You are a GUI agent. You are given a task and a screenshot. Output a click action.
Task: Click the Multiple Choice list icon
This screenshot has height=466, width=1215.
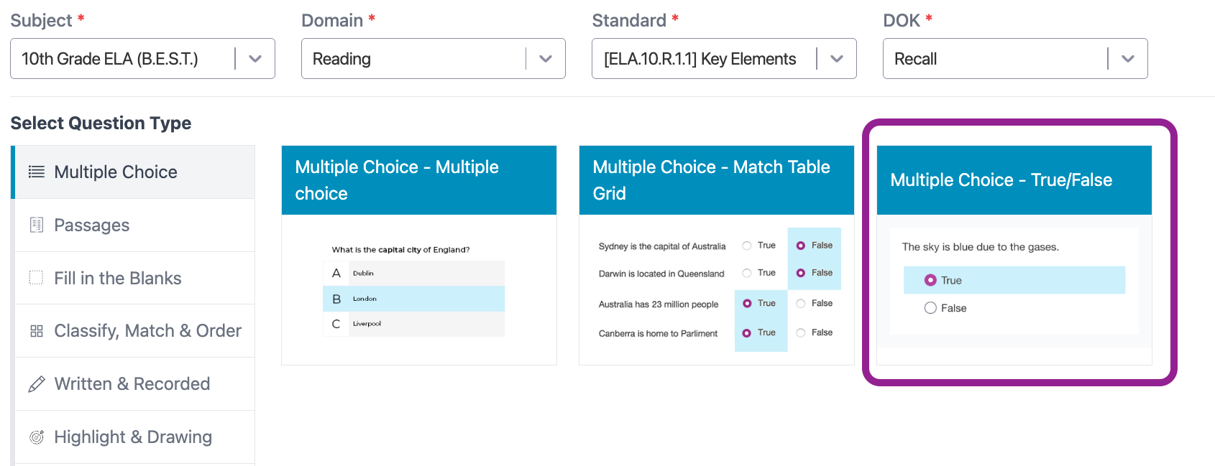[36, 172]
